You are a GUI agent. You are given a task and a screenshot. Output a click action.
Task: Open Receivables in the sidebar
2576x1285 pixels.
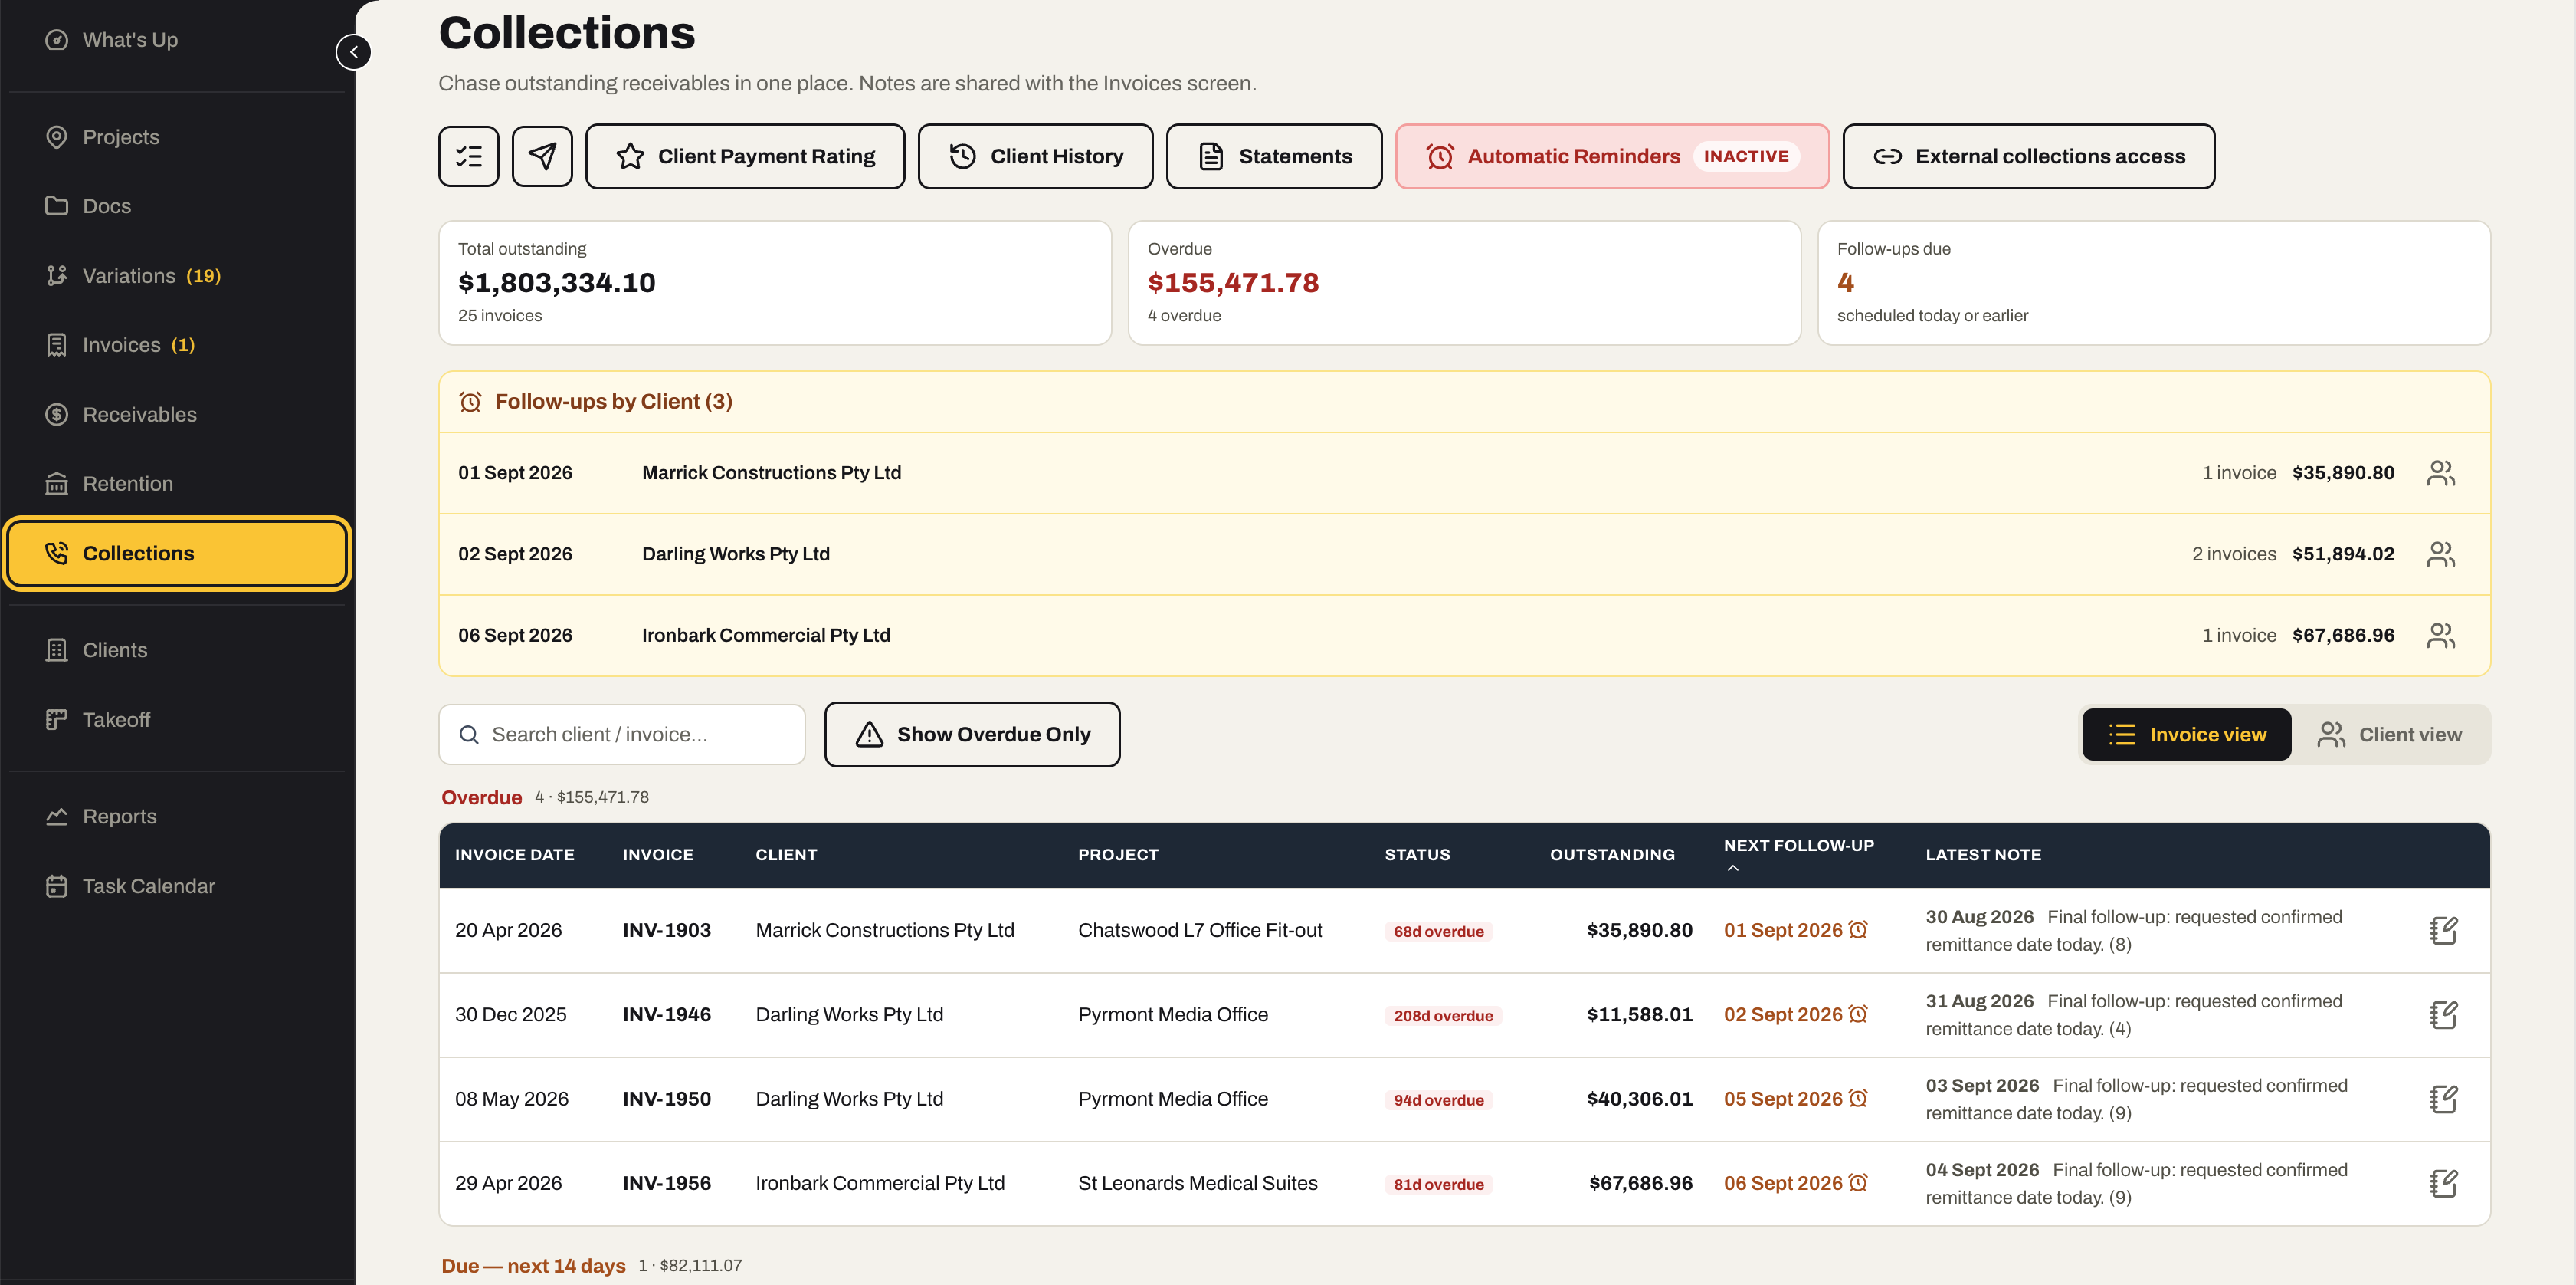[x=176, y=414]
